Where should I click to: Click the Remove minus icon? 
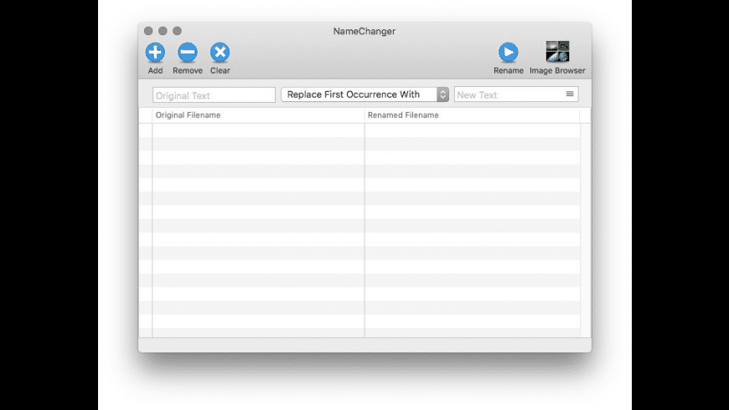(x=188, y=52)
